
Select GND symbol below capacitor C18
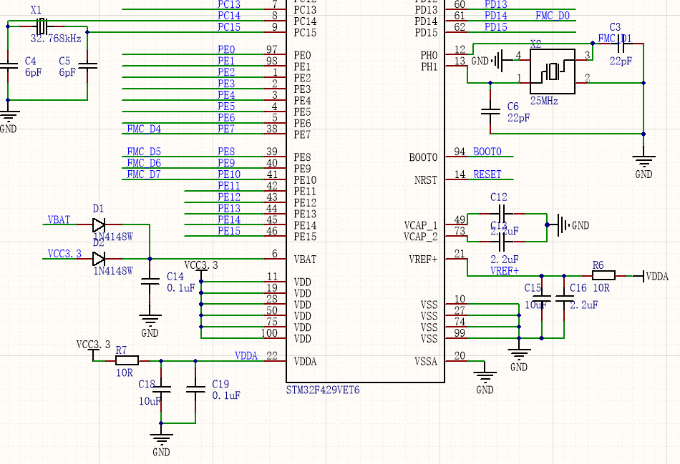point(161,443)
